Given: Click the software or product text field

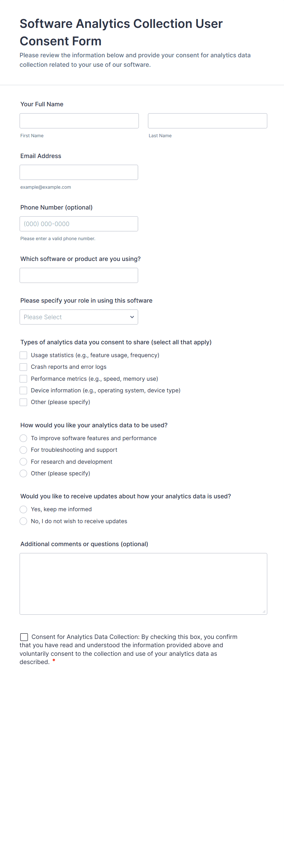Looking at the screenshot, I should [78, 275].
